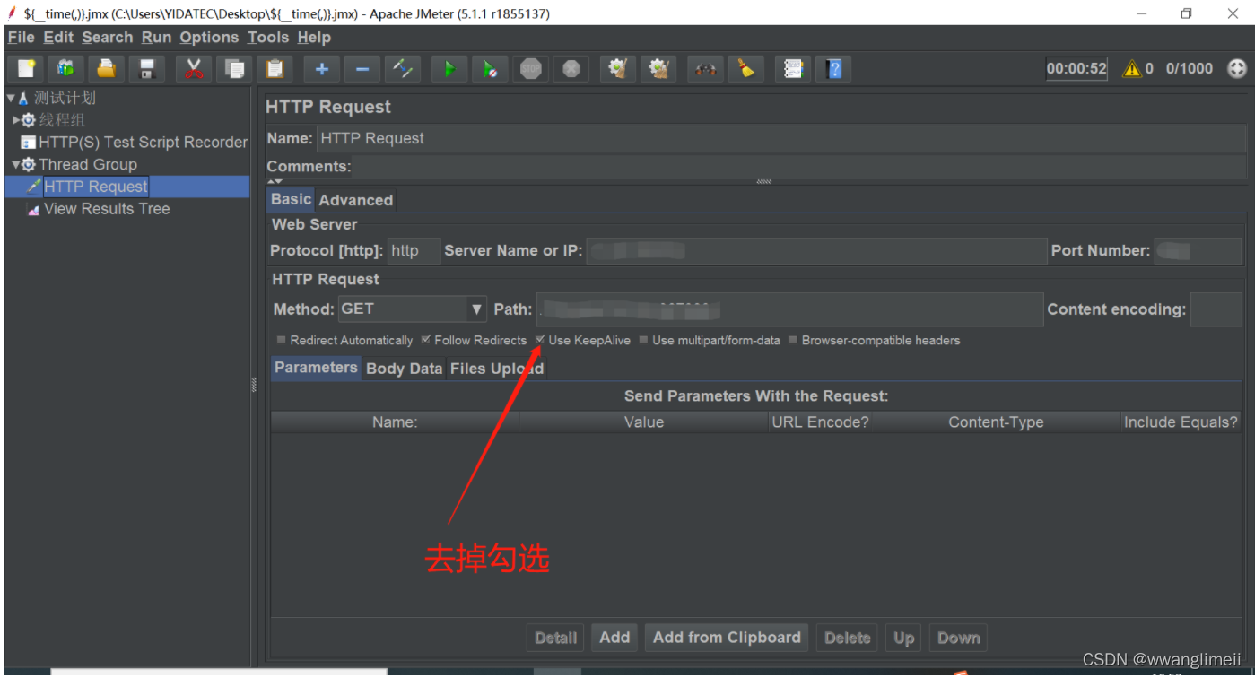Open the Tools menu
Screen dimensions: 1255x678
pos(268,38)
